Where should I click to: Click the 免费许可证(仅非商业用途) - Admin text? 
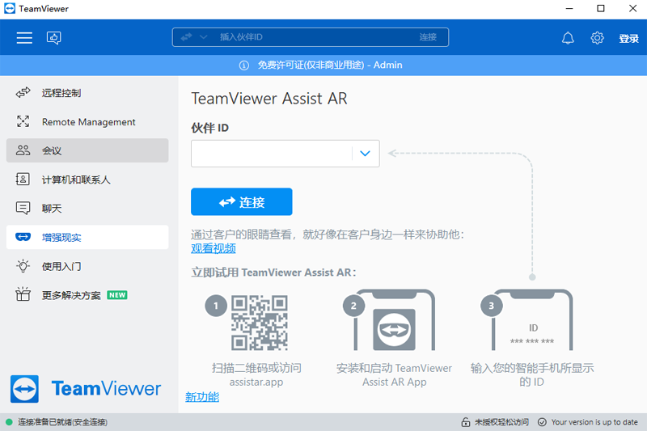coord(330,65)
